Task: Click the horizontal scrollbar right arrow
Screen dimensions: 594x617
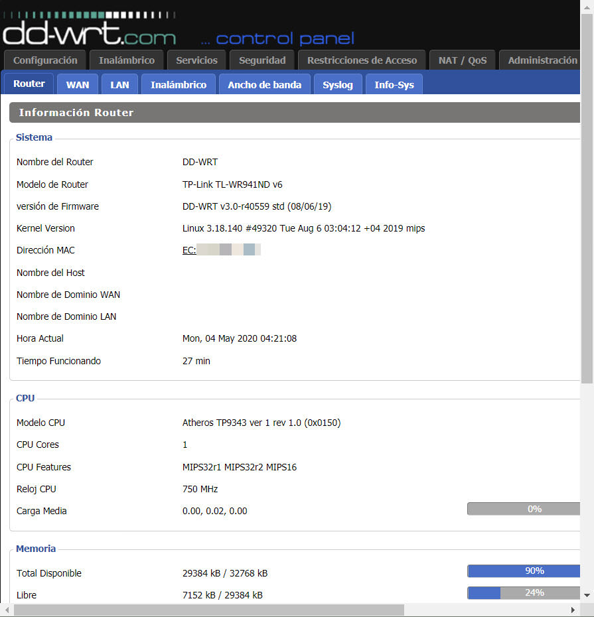Action: [x=573, y=610]
